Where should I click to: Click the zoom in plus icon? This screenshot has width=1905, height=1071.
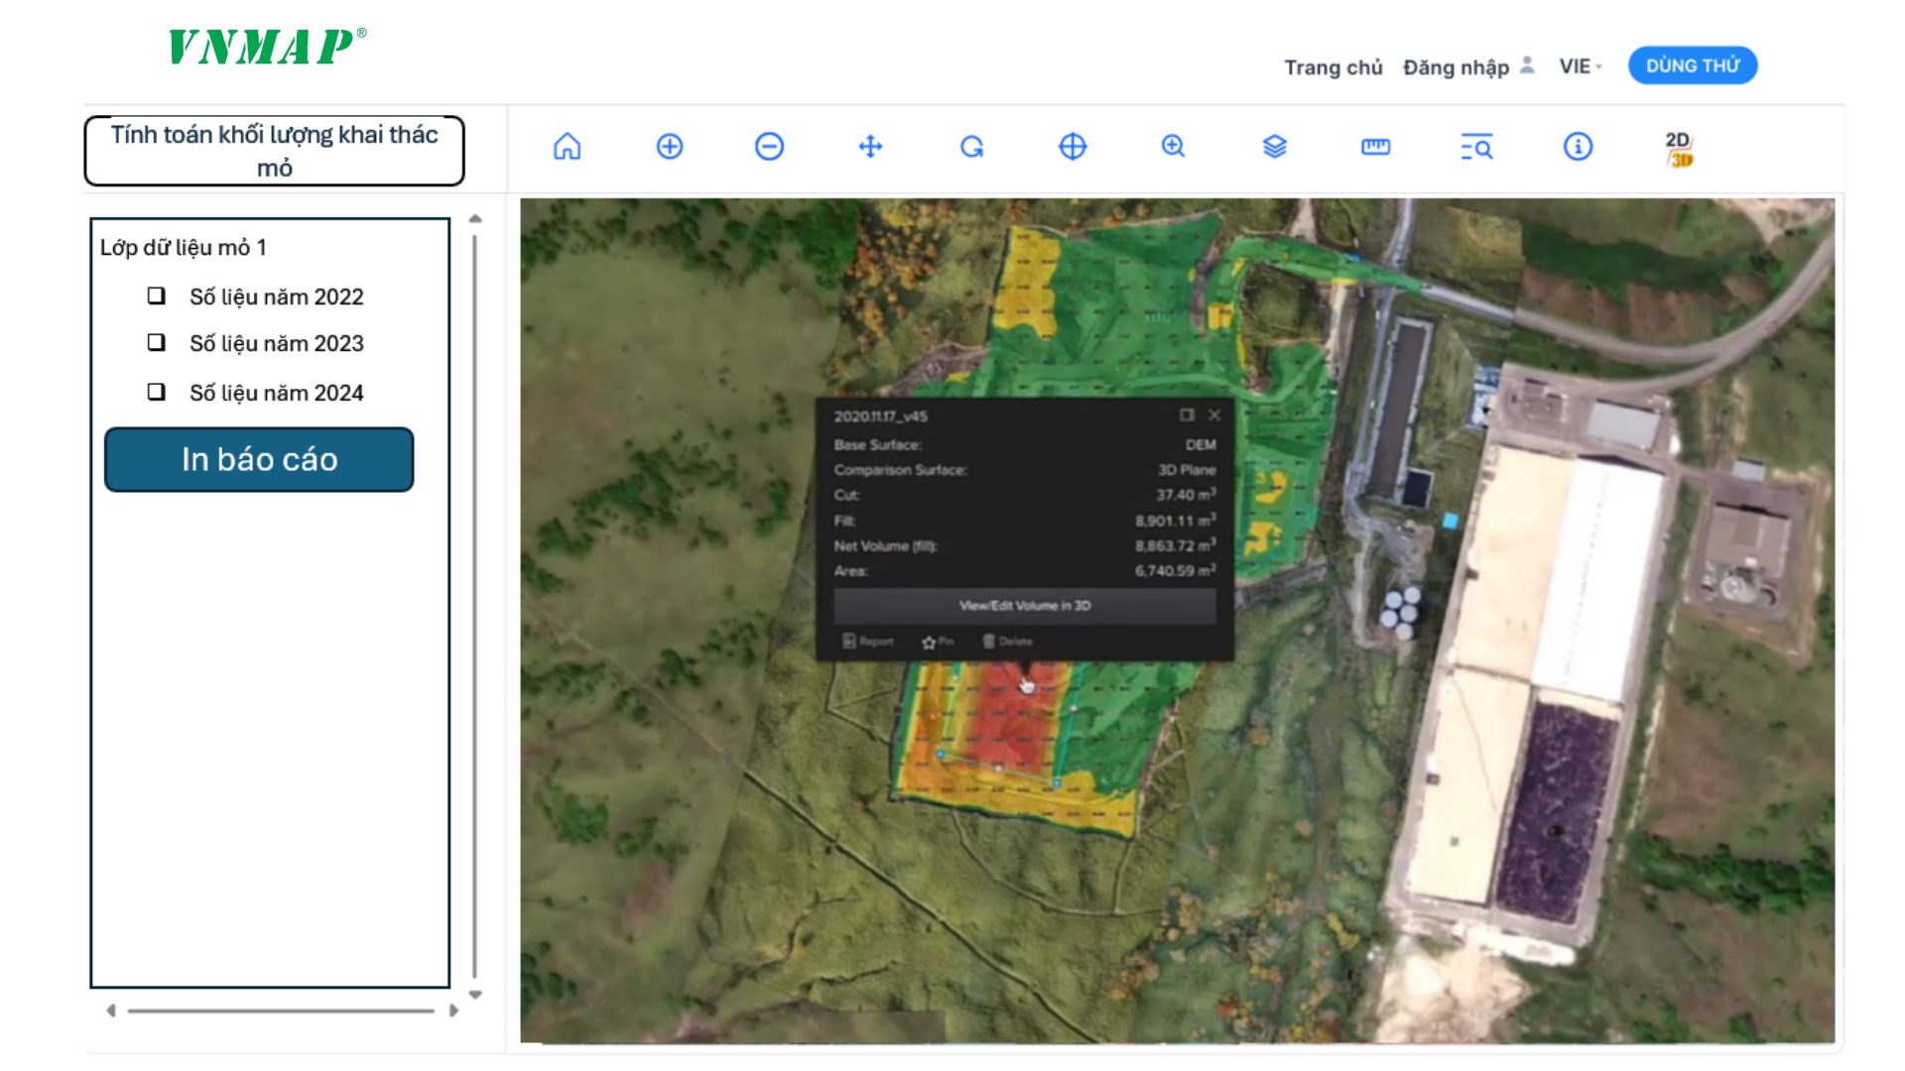pos(670,147)
